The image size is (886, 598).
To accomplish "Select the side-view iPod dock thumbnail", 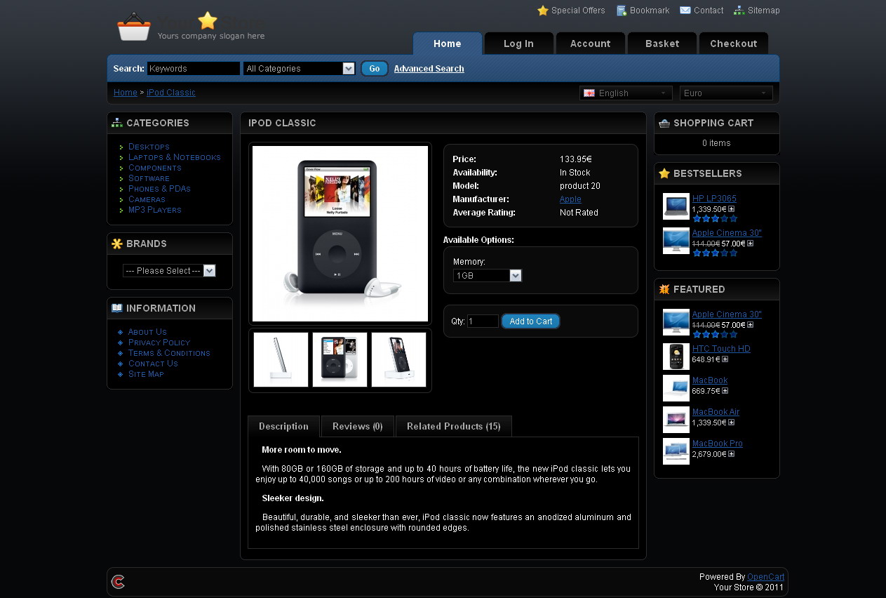I will point(281,360).
